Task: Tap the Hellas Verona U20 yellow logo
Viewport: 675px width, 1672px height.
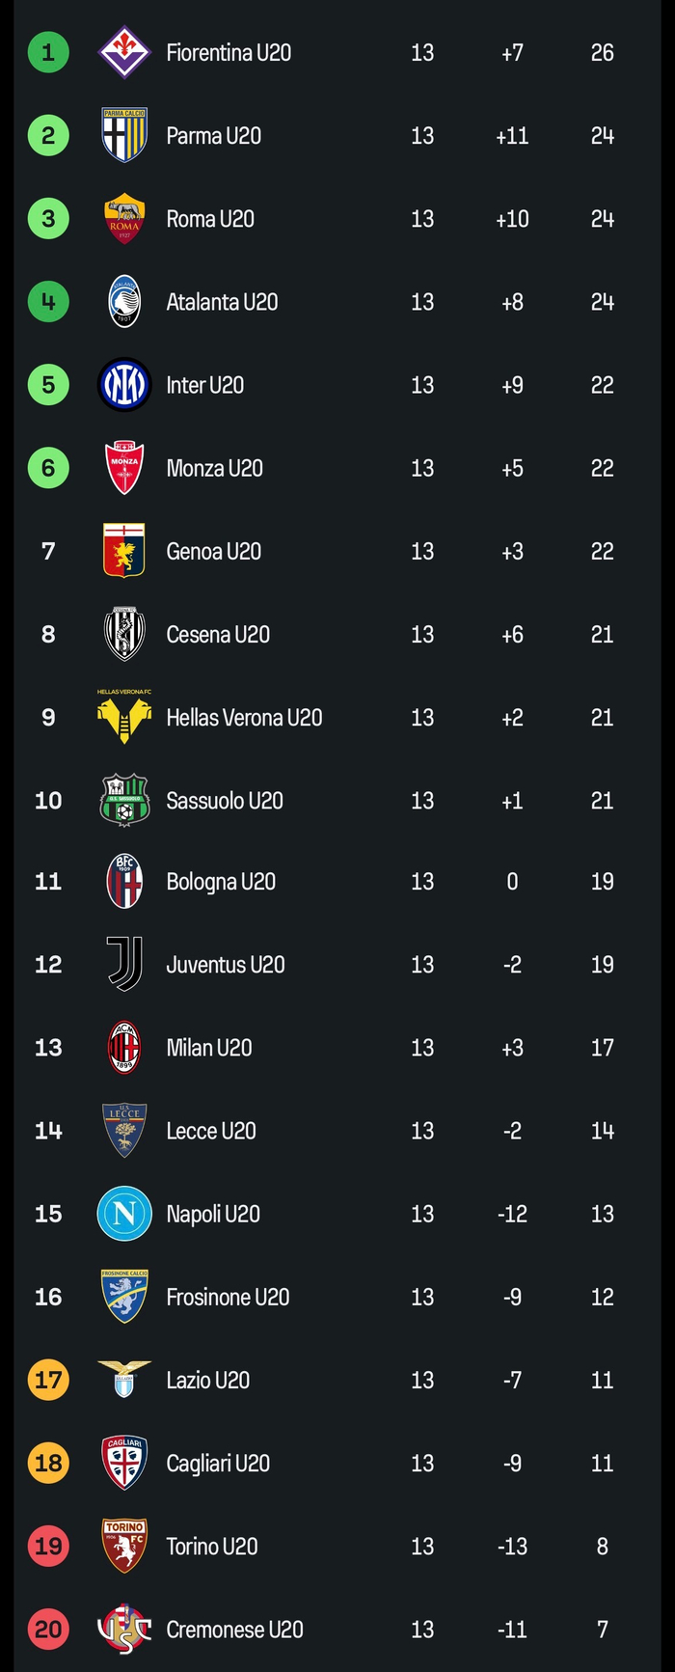Action: 124,718
